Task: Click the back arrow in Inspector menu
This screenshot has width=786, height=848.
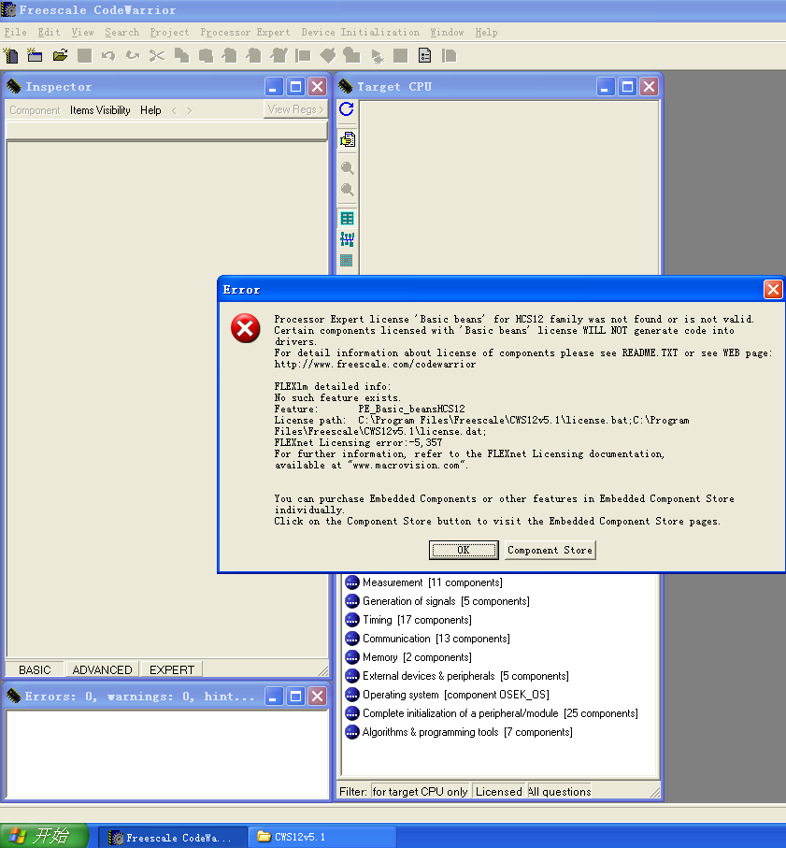Action: pos(174,111)
